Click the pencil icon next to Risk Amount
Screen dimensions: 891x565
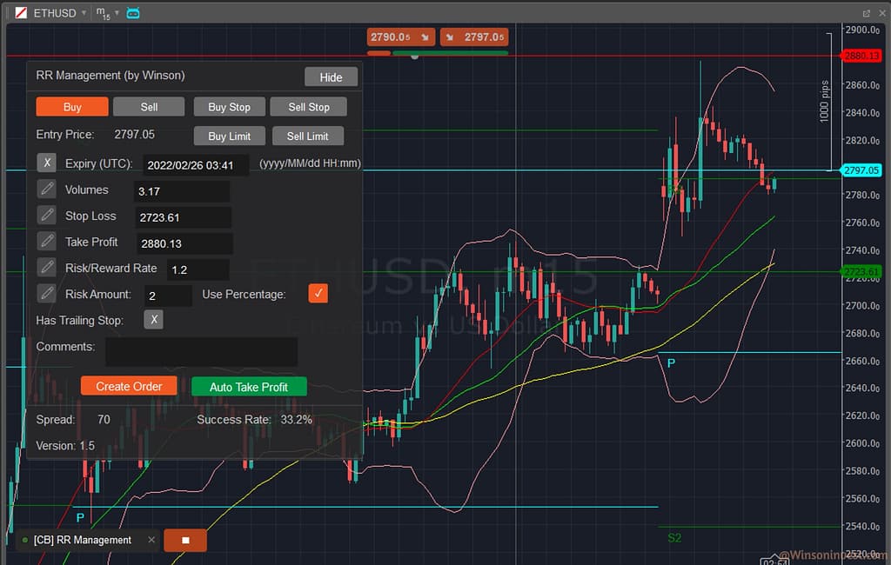point(47,294)
